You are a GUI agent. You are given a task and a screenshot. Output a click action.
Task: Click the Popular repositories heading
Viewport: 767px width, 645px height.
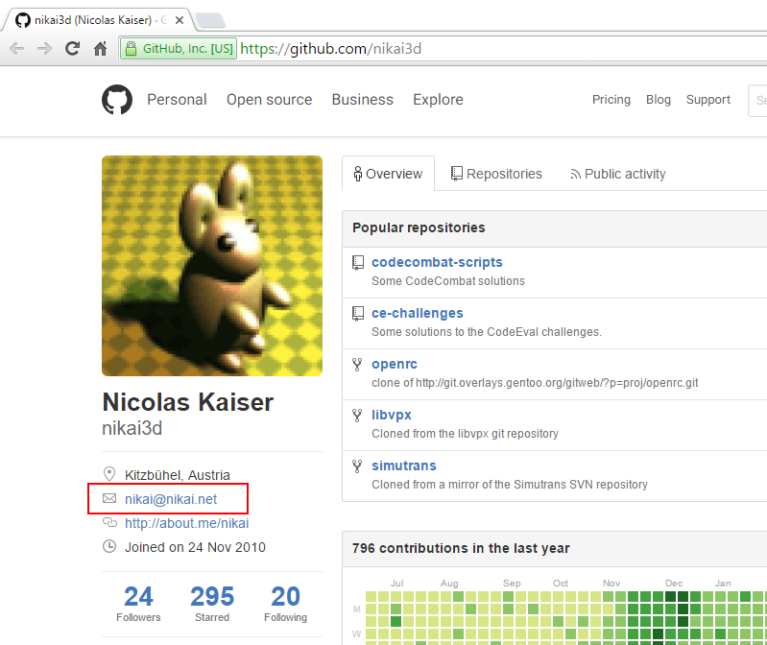tap(419, 227)
